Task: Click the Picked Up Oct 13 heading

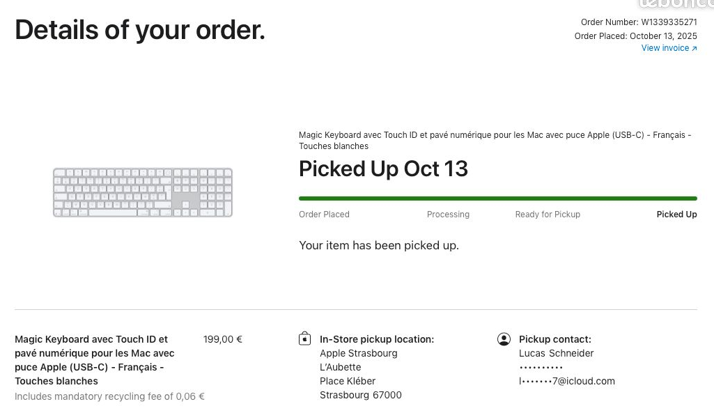Action: [383, 169]
